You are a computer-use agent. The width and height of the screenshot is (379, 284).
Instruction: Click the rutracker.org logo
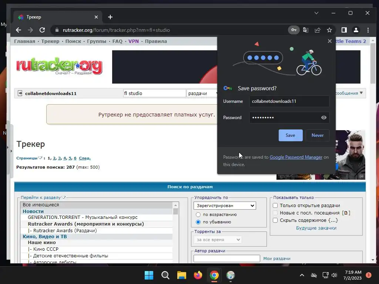(59, 66)
